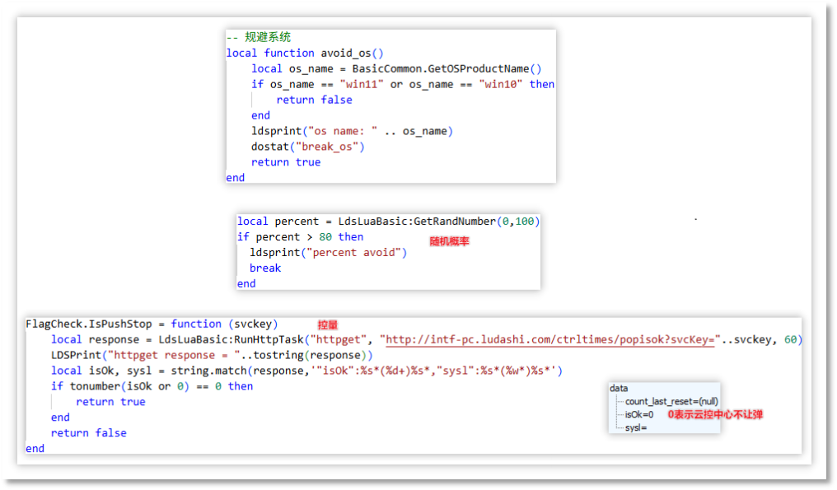Image resolution: width=837 pixels, height=490 pixels.
Task: Open the intf-pc.ludashi.com popisok URL
Action: pos(549,339)
